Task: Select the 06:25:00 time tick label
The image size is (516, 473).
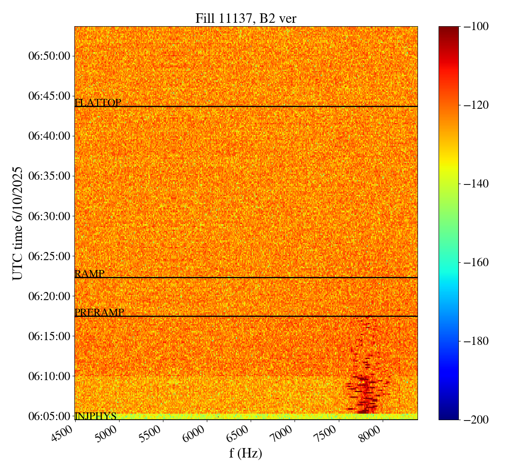Action: click(x=49, y=256)
